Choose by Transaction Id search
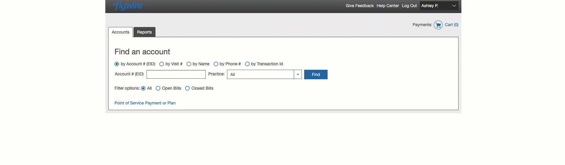Image resolution: width=565 pixels, height=165 pixels. tap(247, 64)
